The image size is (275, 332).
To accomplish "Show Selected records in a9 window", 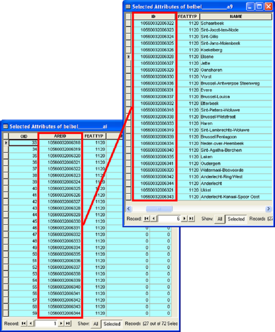I will point(236,219).
